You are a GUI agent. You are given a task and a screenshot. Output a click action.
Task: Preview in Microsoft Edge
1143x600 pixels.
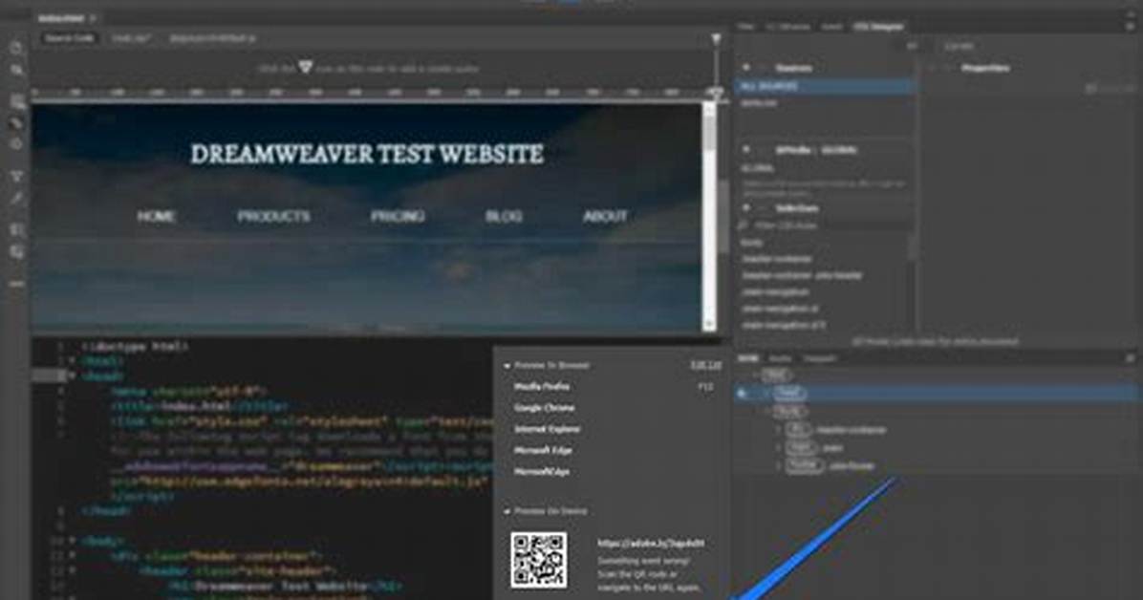[542, 451]
